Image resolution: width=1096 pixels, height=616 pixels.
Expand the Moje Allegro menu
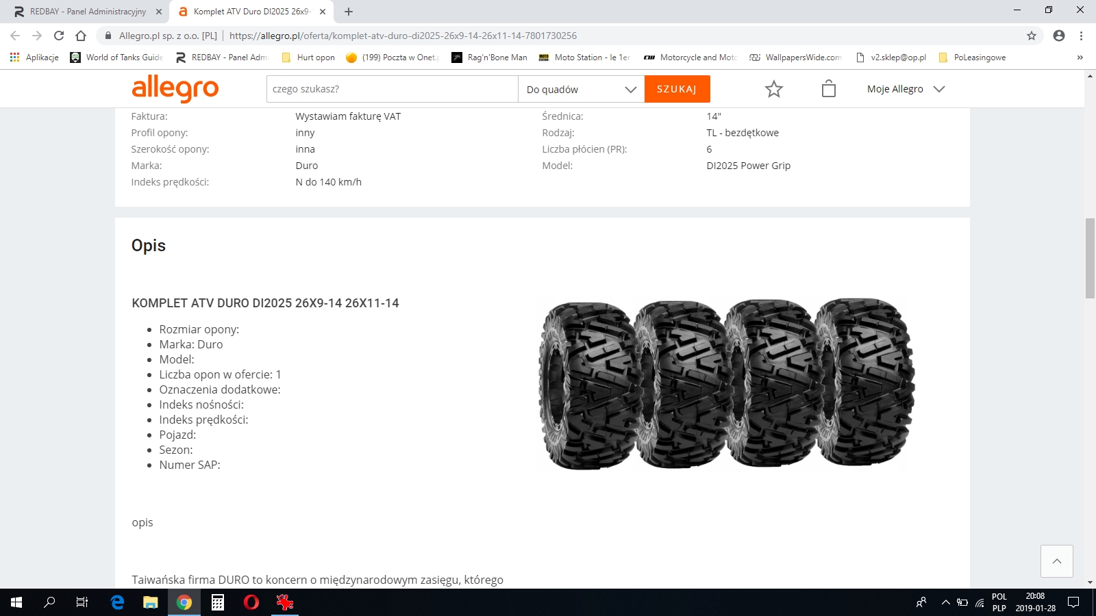(x=905, y=89)
